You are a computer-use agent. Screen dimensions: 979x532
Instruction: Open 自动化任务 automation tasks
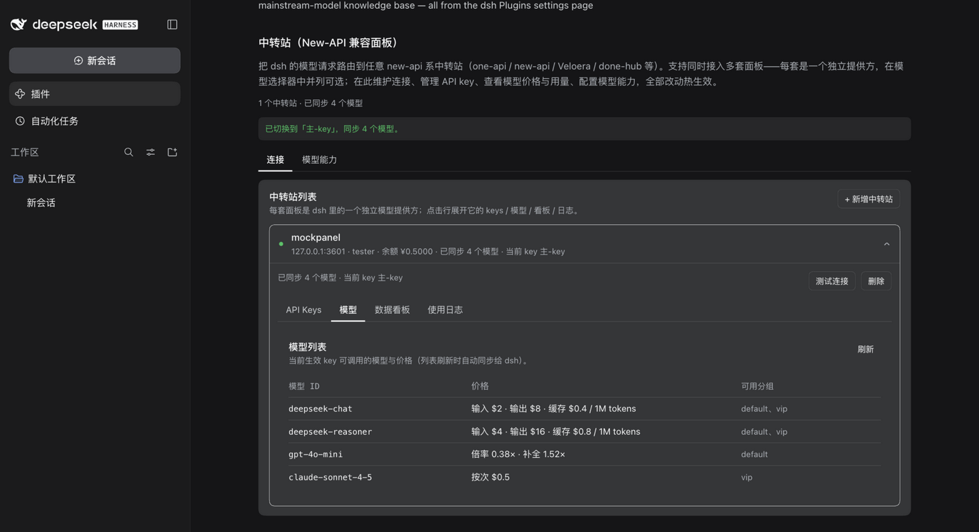pos(95,121)
